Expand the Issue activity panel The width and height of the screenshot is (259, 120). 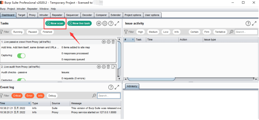254,23
